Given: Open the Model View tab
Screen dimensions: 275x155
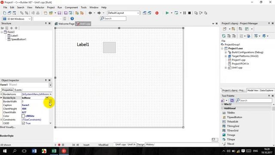Looking at the screenshot, I should (x=253, y=90).
